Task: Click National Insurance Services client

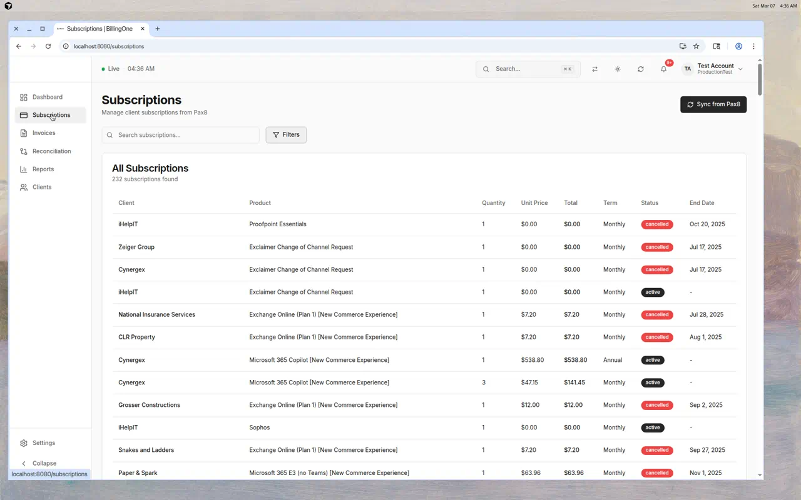Action: 156,314
